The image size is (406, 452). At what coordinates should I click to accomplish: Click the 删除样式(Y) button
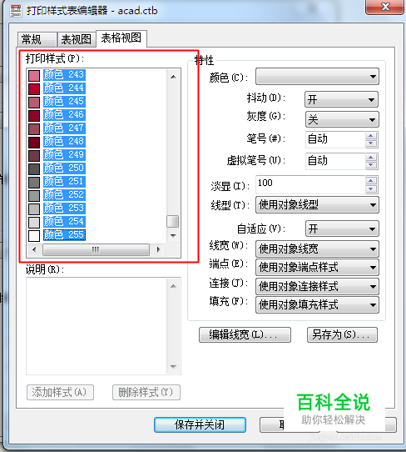pyautogui.click(x=146, y=392)
